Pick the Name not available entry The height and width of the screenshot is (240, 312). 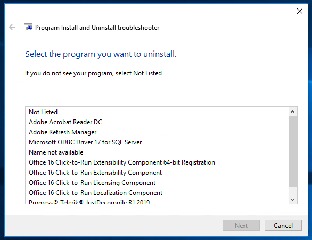coord(56,152)
